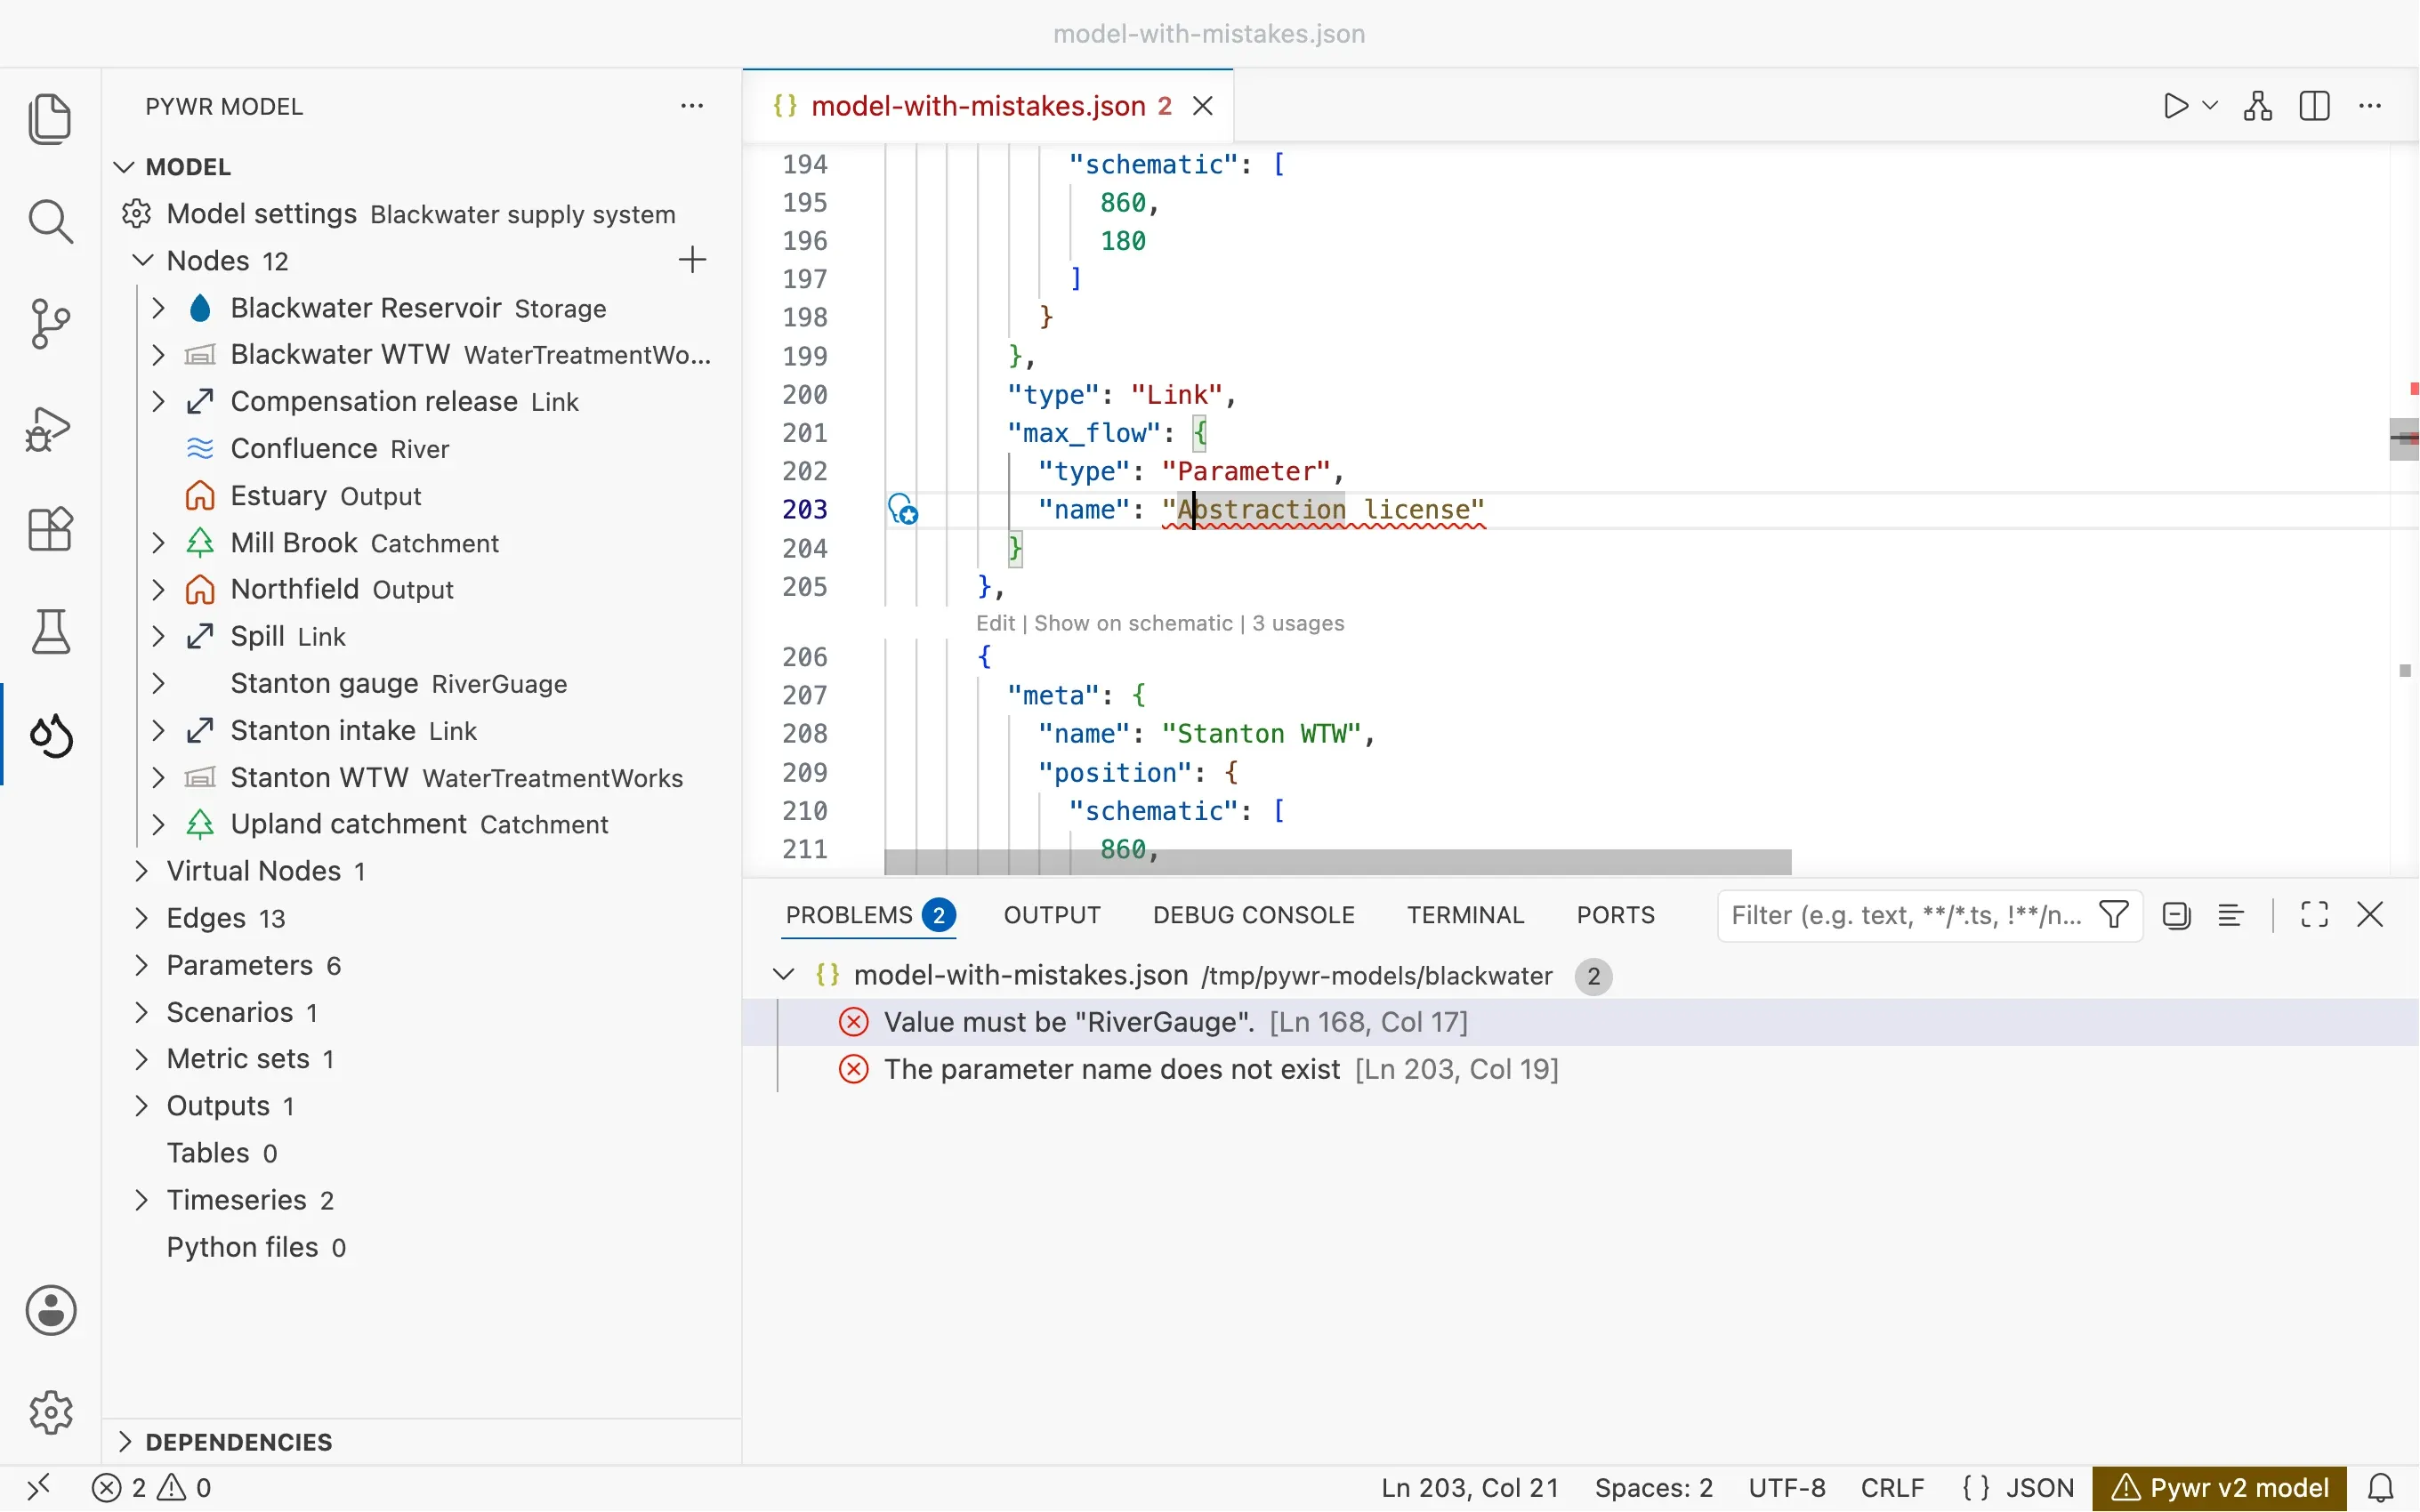
Task: Select the 'parameter name does not exist' error
Action: pos(1580,1069)
